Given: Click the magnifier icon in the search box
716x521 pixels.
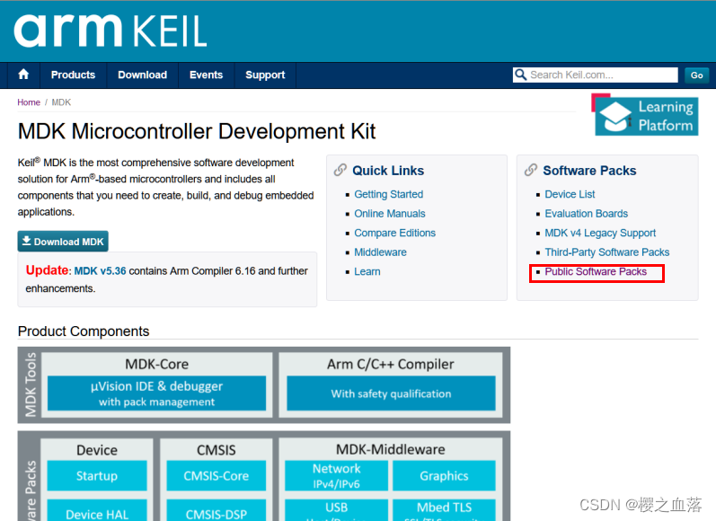Looking at the screenshot, I should tap(520, 75).
